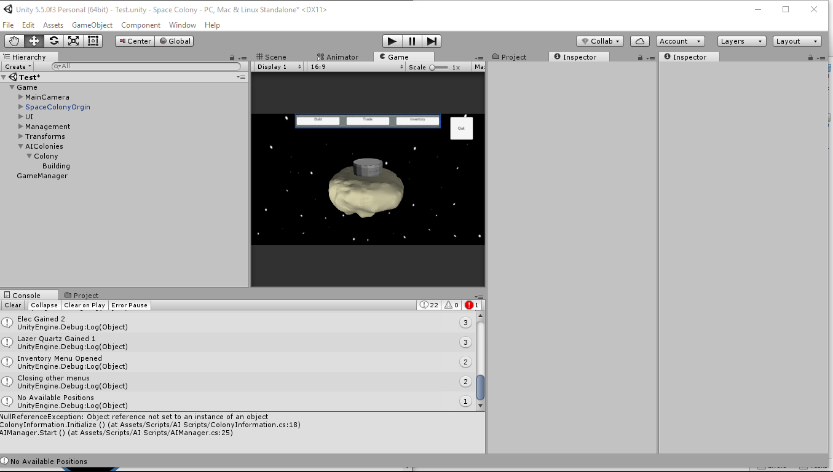Clear the Console log

13,305
